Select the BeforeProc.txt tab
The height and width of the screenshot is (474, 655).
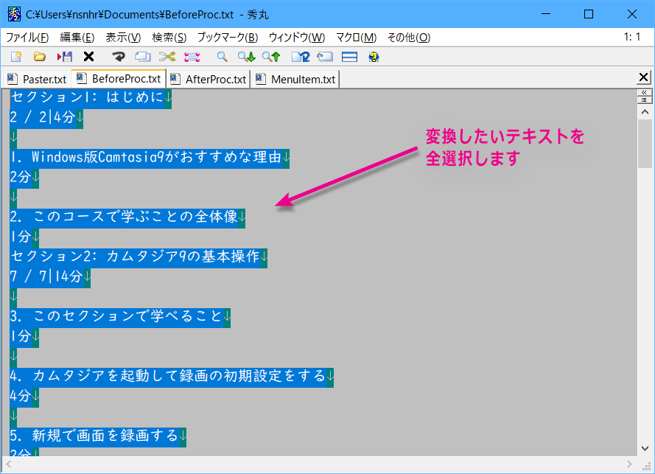[119, 79]
